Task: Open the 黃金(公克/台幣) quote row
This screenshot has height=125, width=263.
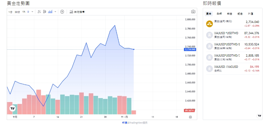Action: coord(232,57)
